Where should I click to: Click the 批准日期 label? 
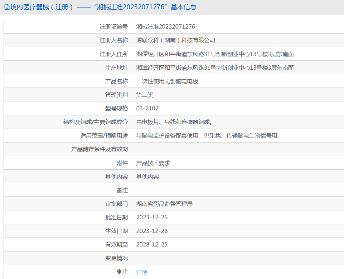point(116,218)
